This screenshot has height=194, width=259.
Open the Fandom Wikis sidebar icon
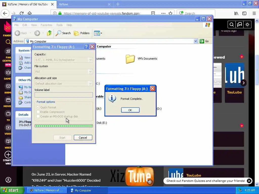pos(8,141)
